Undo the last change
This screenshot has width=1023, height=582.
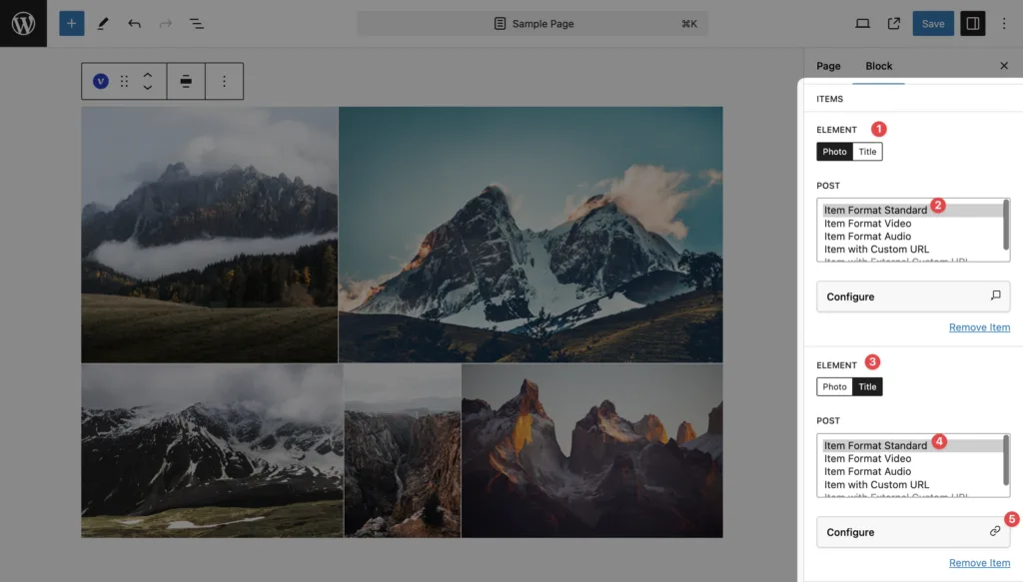pos(135,24)
